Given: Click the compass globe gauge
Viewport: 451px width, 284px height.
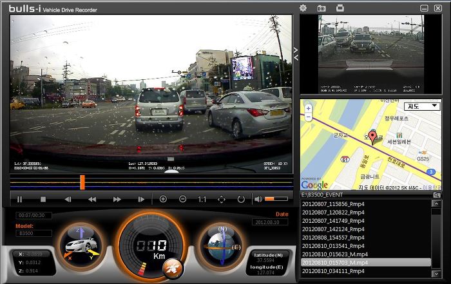Looking at the screenshot, I should pyautogui.click(x=222, y=247).
